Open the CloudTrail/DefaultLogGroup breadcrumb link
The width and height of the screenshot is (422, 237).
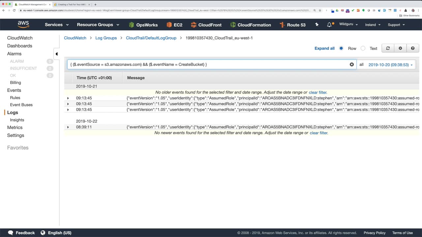(151, 38)
